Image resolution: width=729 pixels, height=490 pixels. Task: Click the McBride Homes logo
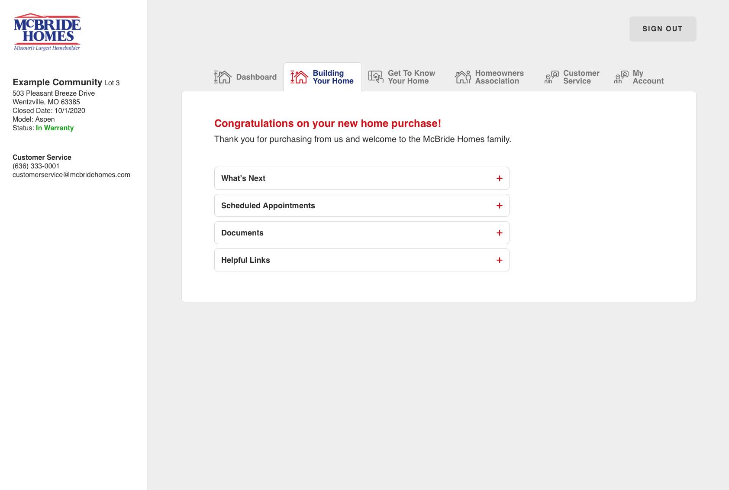(x=47, y=32)
